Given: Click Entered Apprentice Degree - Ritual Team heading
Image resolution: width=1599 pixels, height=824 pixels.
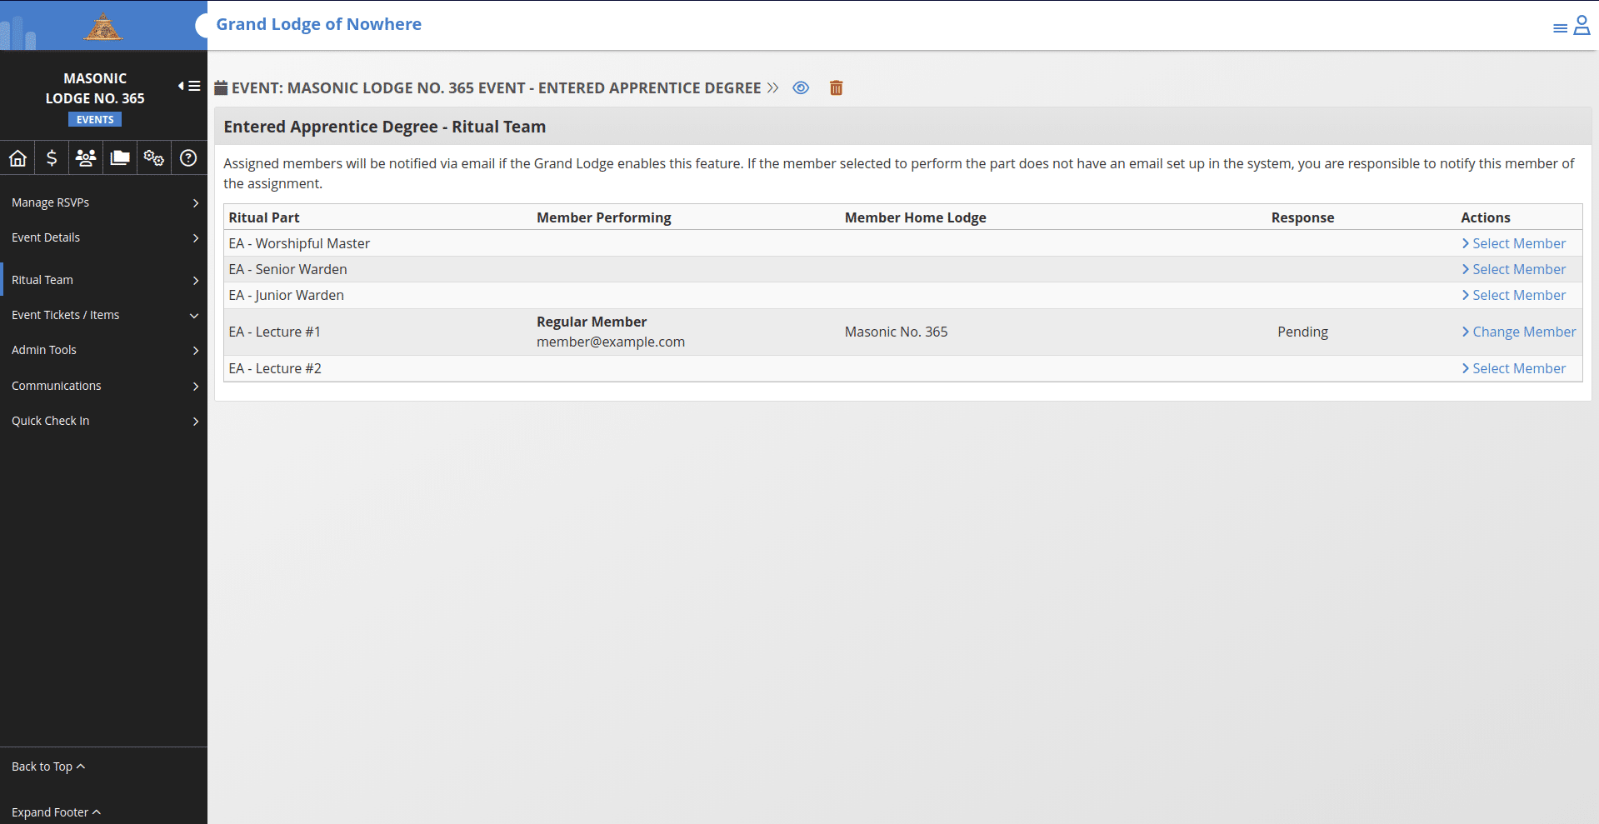Looking at the screenshot, I should click(x=385, y=127).
